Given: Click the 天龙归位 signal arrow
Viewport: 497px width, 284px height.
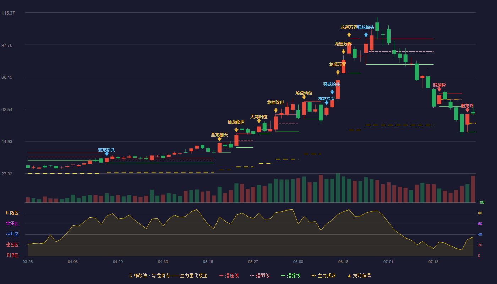Looking at the screenshot, I should pos(259,121).
